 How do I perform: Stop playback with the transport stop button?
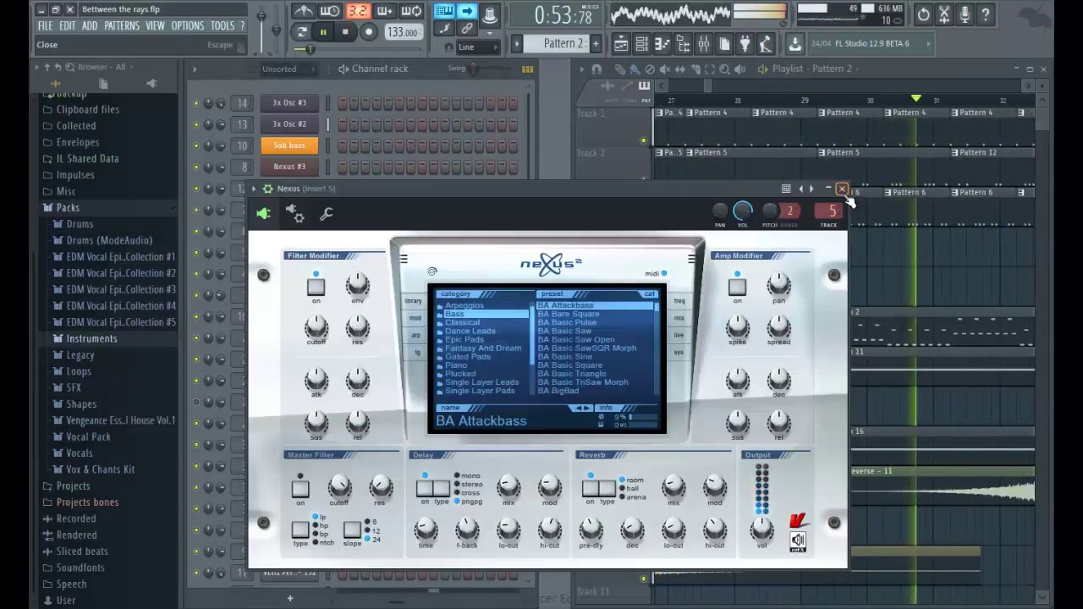[345, 32]
